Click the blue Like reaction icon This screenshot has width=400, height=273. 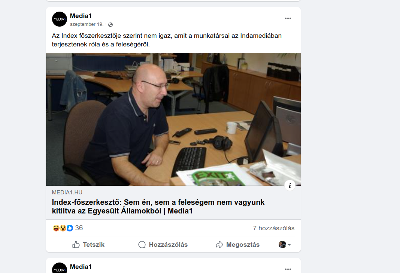(x=70, y=228)
